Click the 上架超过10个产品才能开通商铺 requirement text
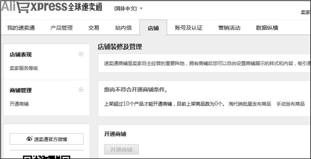311x159 pixels. (164, 104)
